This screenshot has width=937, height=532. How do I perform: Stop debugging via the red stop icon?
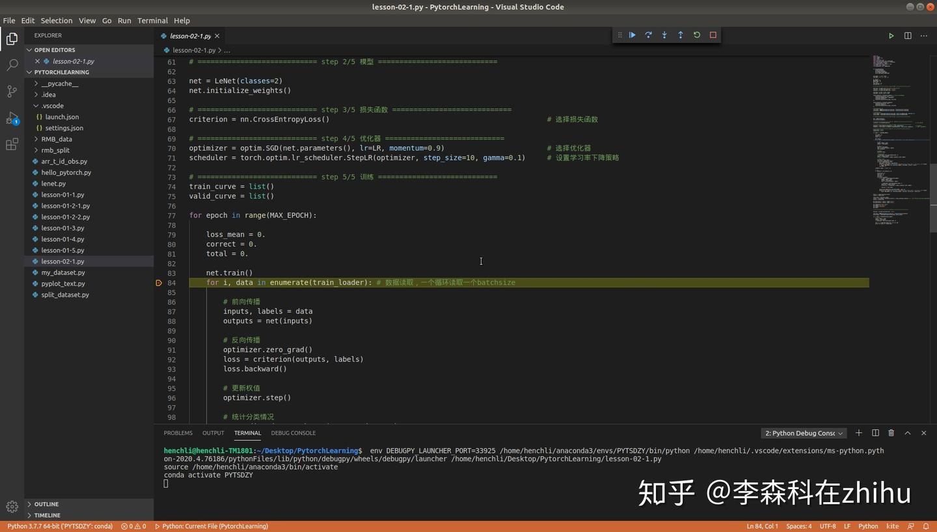pos(713,34)
